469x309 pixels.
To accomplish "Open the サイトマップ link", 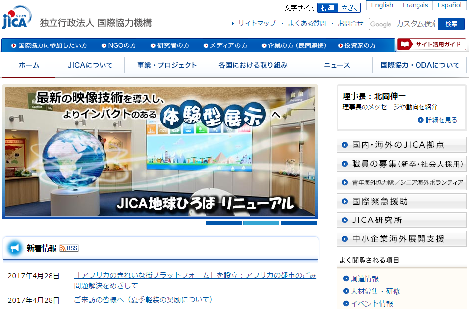I will 257,23.
